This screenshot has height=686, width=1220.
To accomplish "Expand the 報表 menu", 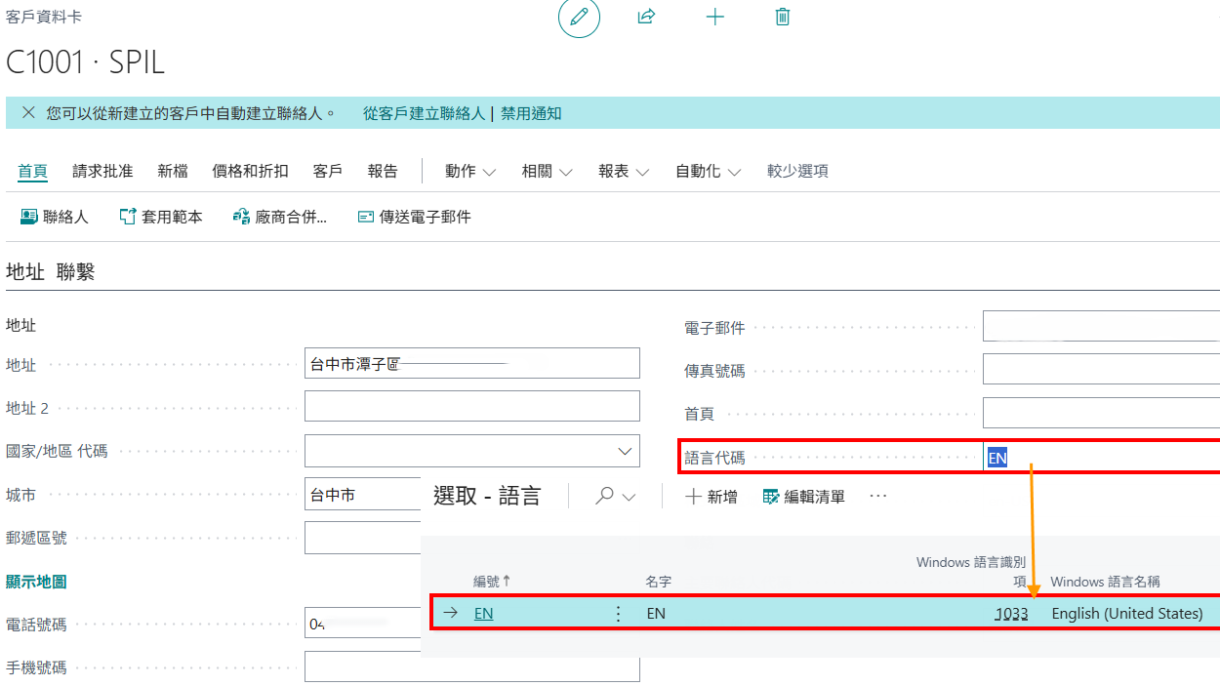I will [624, 171].
